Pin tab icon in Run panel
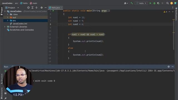Viewport: 178px width, 100px height. pyautogui.click(x=5, y=98)
